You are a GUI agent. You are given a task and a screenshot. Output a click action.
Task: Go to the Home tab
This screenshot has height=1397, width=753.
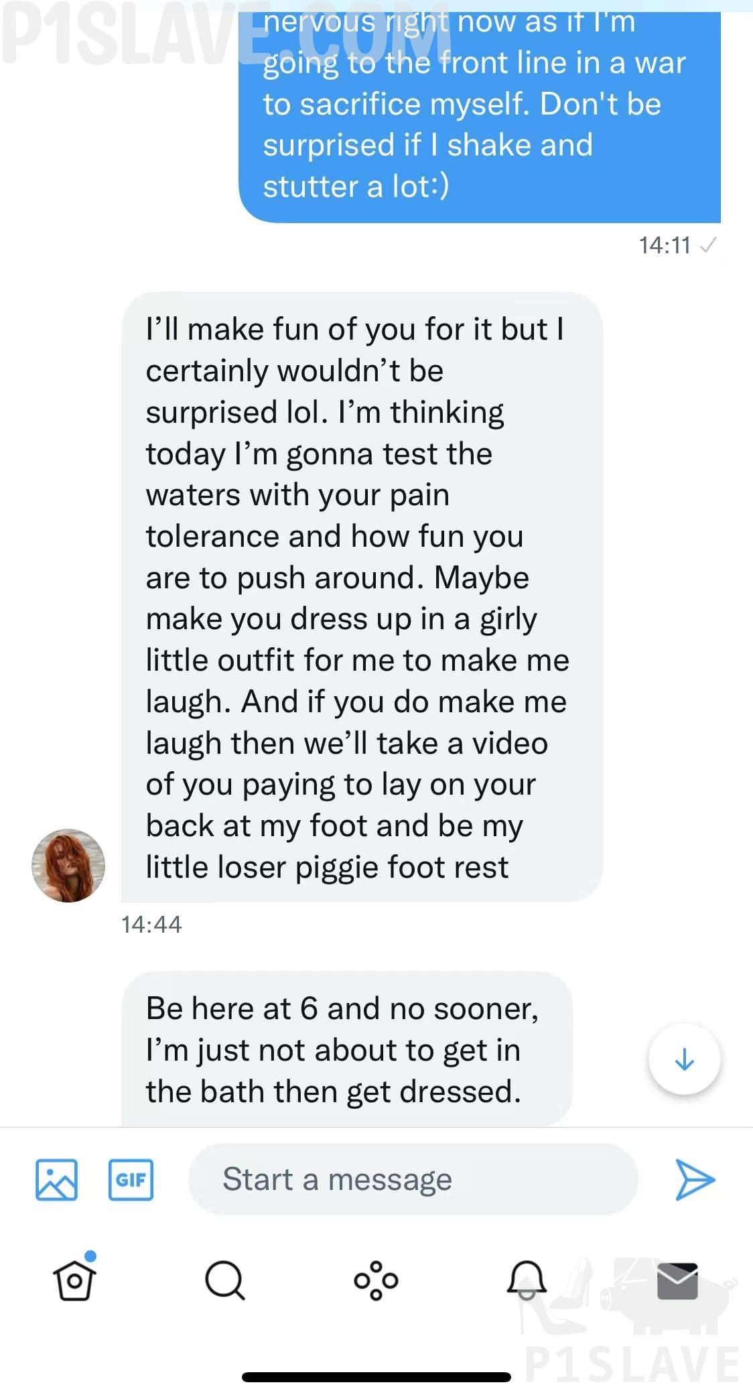click(x=74, y=1280)
